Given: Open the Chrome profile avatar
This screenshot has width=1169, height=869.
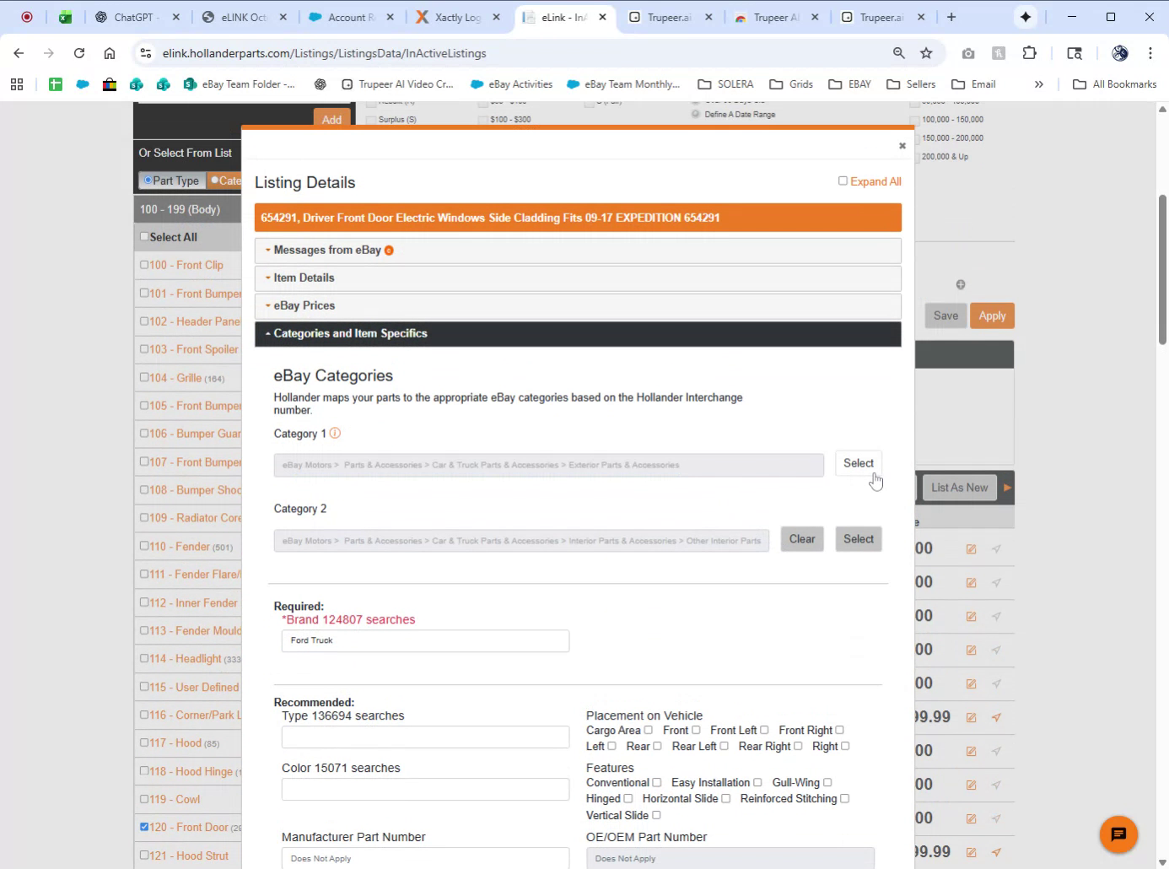Looking at the screenshot, I should coord(1120,53).
